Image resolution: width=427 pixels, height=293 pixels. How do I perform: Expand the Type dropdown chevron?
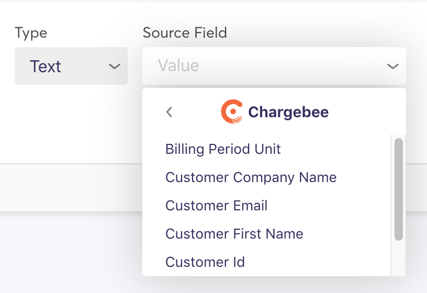(114, 66)
